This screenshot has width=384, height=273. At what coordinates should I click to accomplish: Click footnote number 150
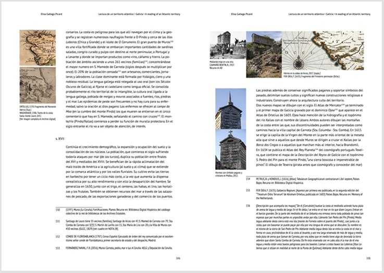tap(57, 210)
